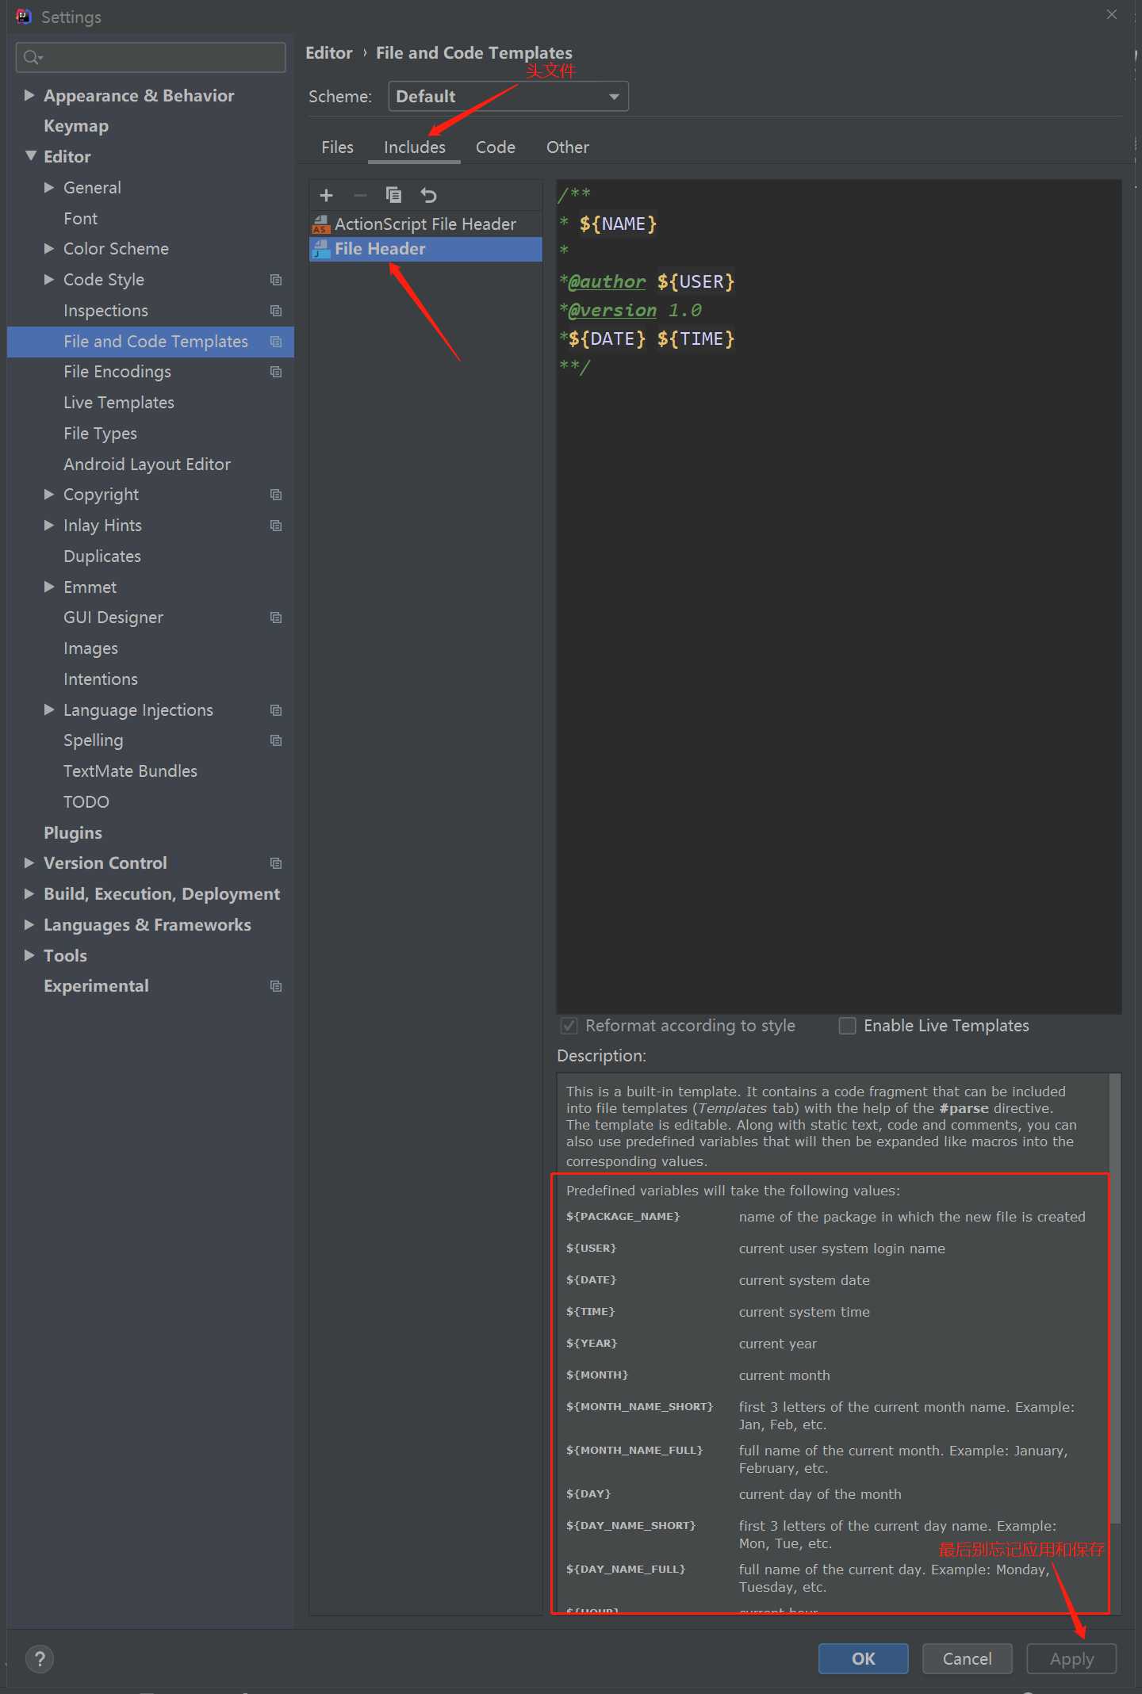Expand Languages & Frameworks section
The image size is (1142, 1694).
point(29,924)
